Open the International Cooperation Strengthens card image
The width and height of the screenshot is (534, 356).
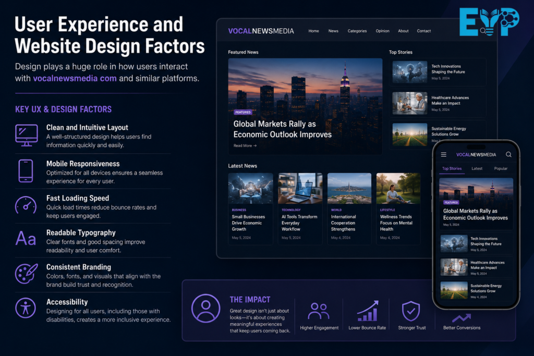click(x=349, y=188)
